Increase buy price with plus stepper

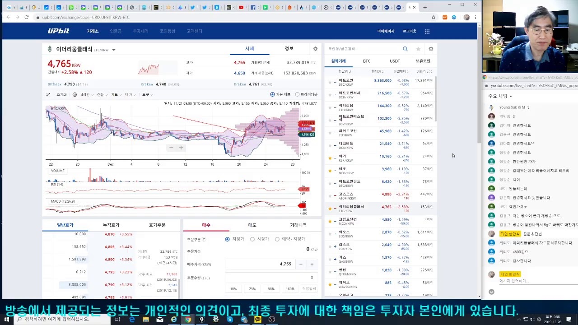tap(312, 264)
